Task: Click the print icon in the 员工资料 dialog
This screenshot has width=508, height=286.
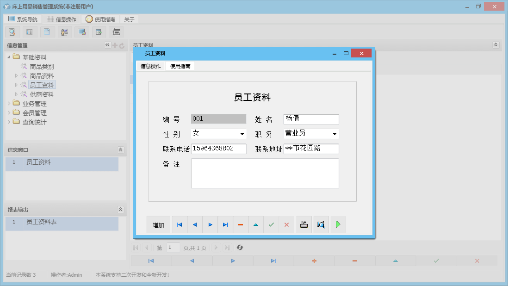Action: (304, 224)
